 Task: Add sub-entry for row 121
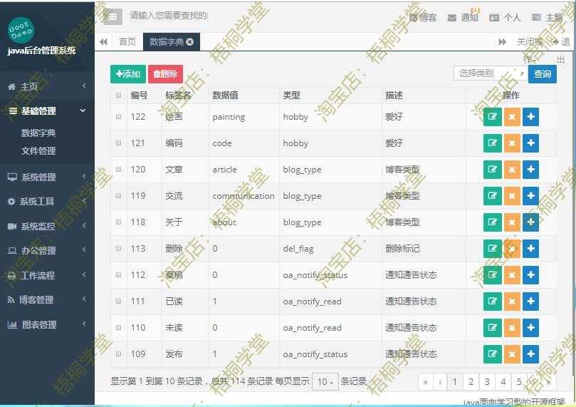pyautogui.click(x=530, y=143)
